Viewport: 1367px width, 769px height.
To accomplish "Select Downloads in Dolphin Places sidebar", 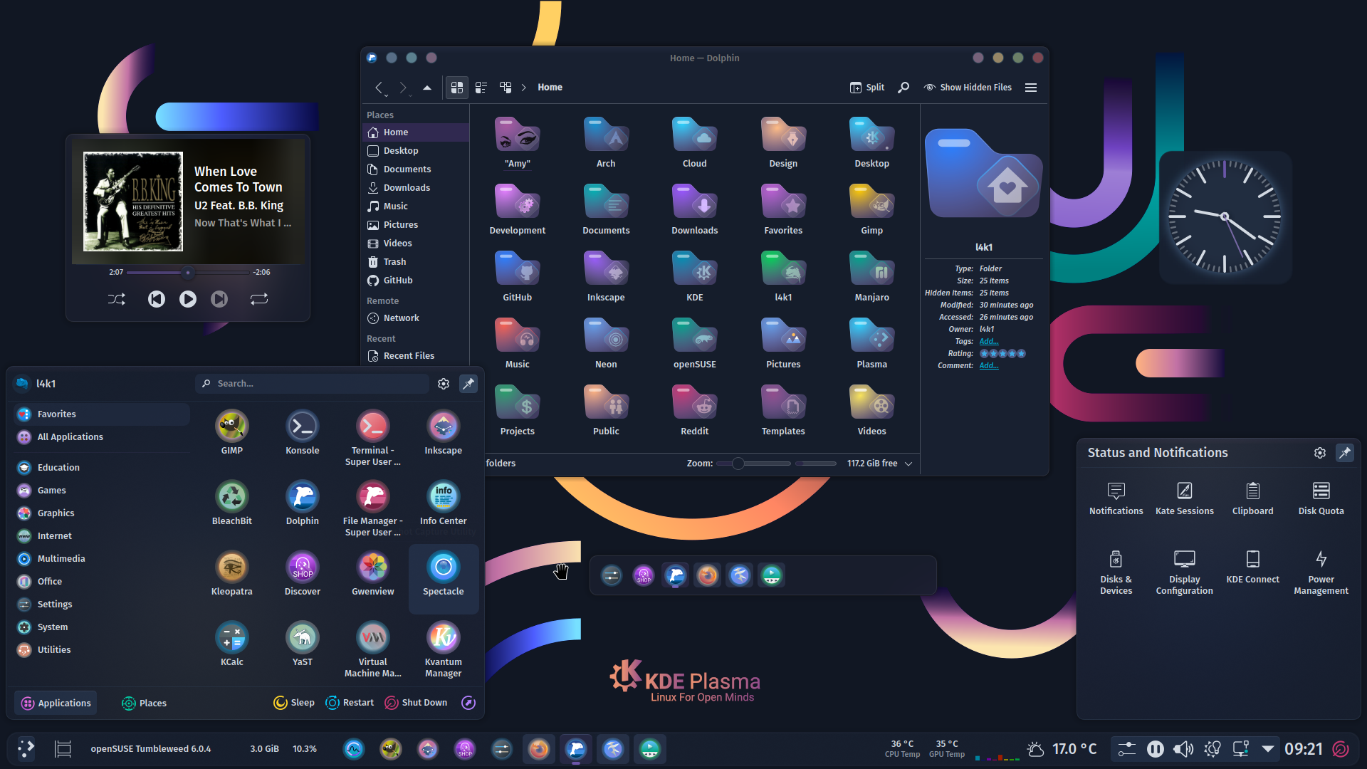I will pos(417,188).
